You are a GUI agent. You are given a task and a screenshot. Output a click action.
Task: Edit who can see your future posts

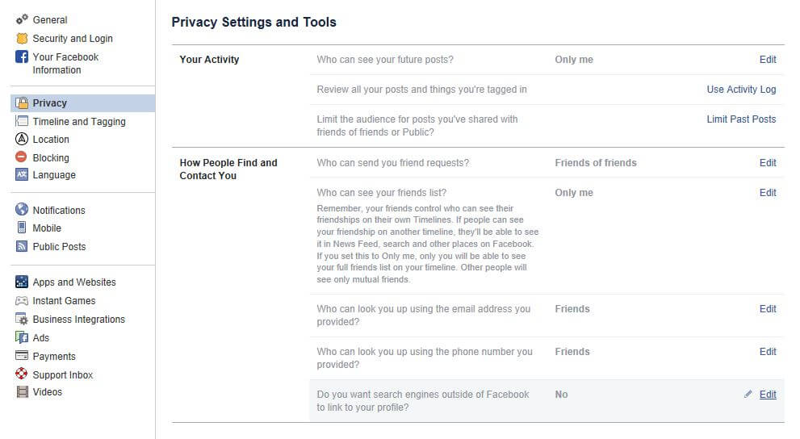coord(768,60)
